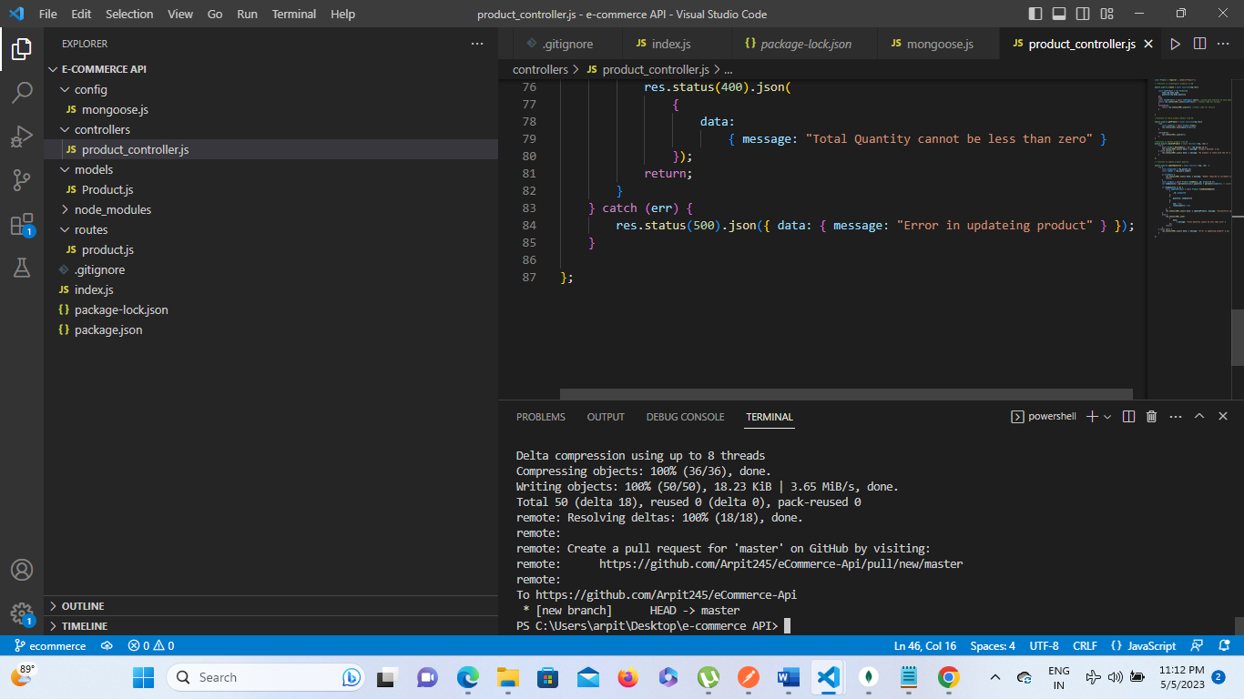Open the notifications bell in the status bar
1244x699 pixels.
[1224, 645]
